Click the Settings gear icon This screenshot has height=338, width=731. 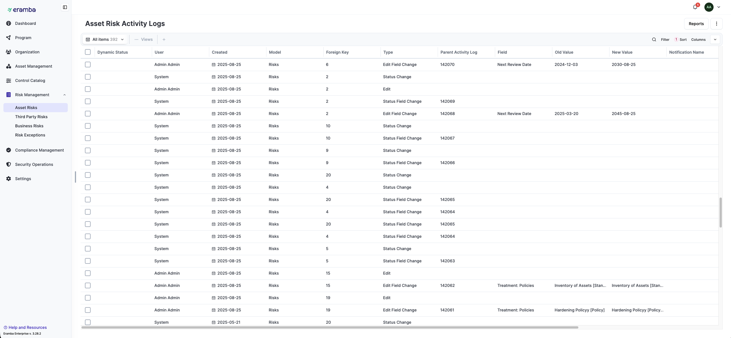coord(9,179)
